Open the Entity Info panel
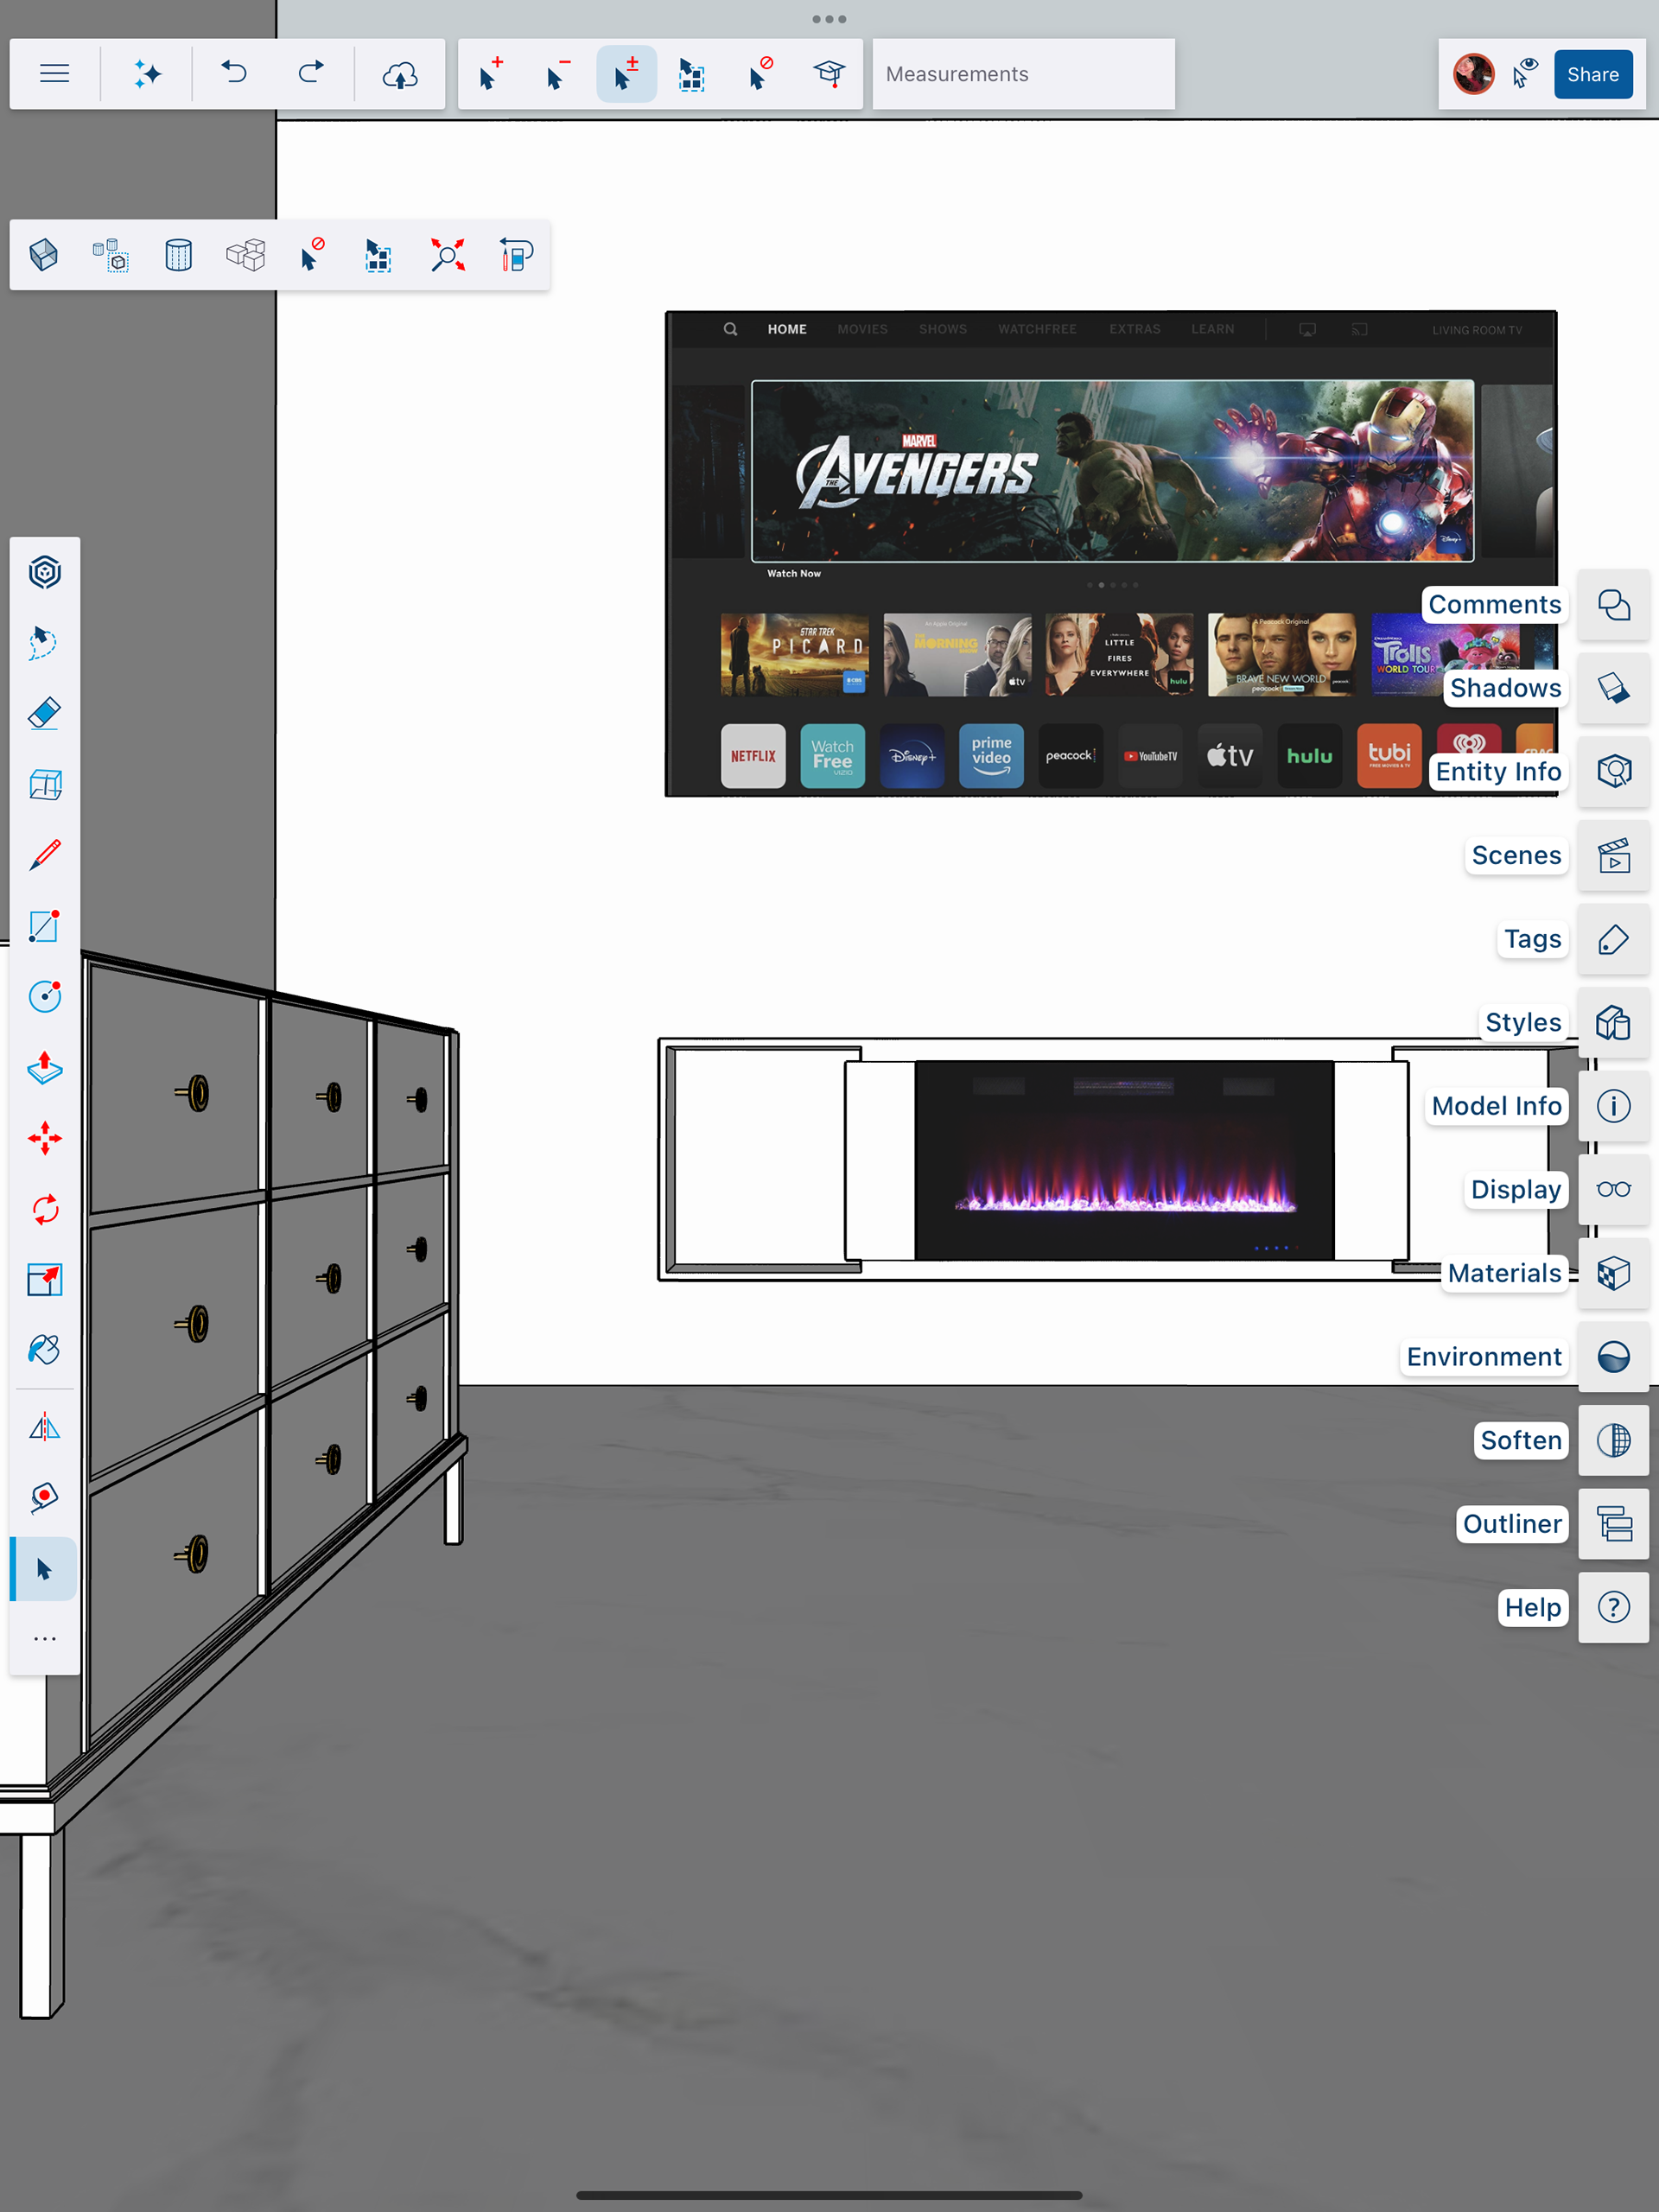This screenshot has width=1659, height=2212. (x=1613, y=772)
